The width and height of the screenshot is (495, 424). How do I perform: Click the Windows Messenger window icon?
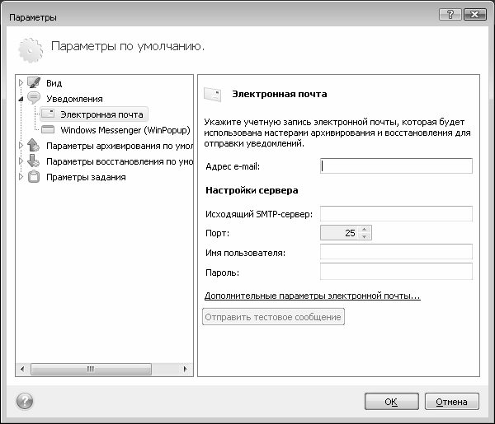point(48,129)
